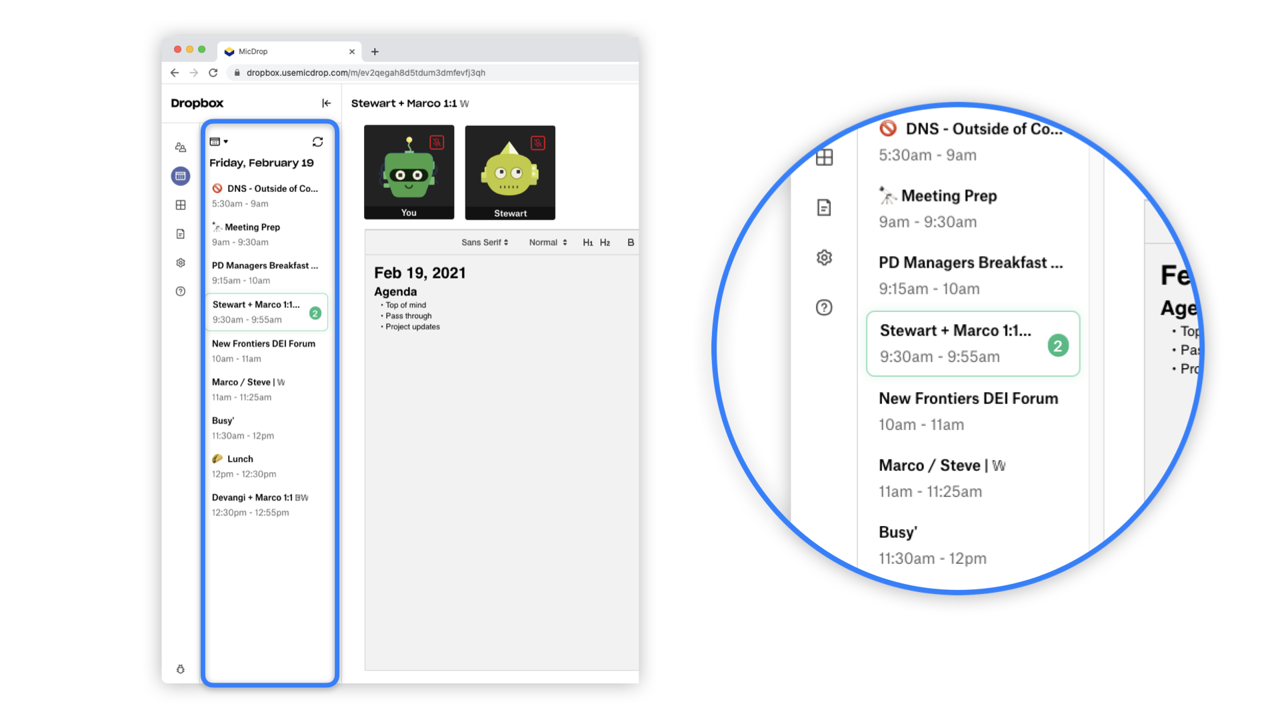The height and width of the screenshot is (720, 1280).
Task: Toggle your muted microphone on the You tile
Action: 437,142
